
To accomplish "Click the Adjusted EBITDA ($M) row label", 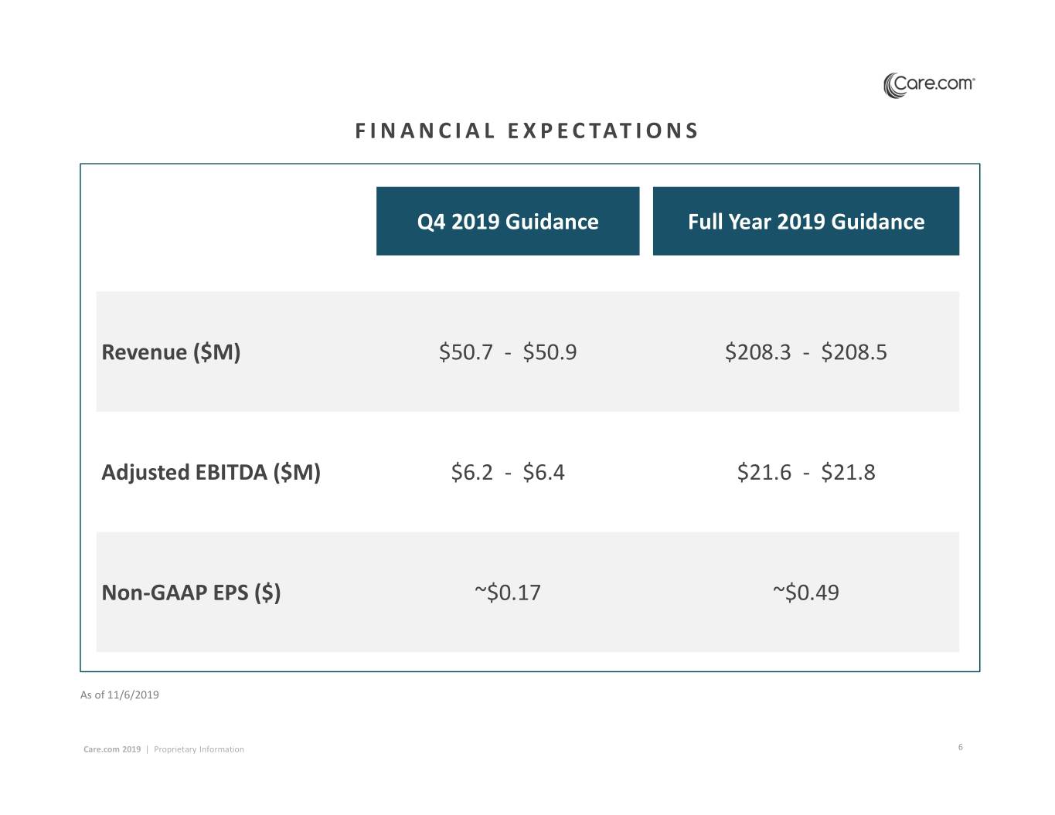I will tap(211, 472).
